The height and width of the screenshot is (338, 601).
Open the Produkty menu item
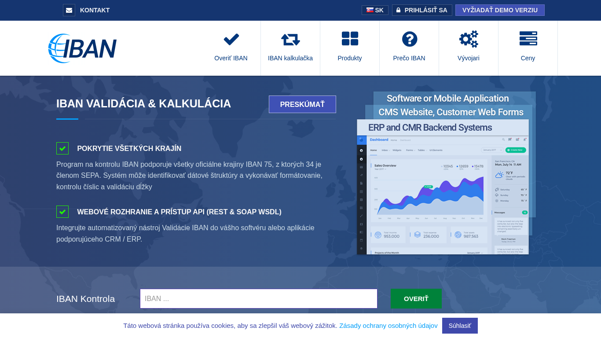point(350,58)
